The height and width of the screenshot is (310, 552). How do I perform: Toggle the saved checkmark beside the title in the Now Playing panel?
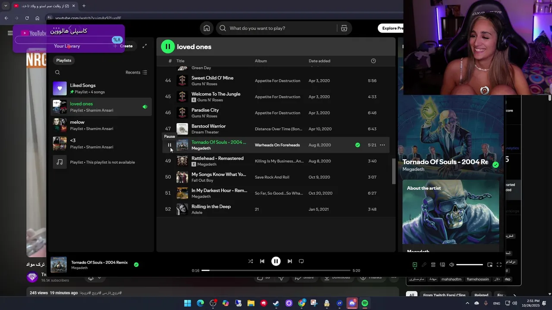pyautogui.click(x=496, y=164)
